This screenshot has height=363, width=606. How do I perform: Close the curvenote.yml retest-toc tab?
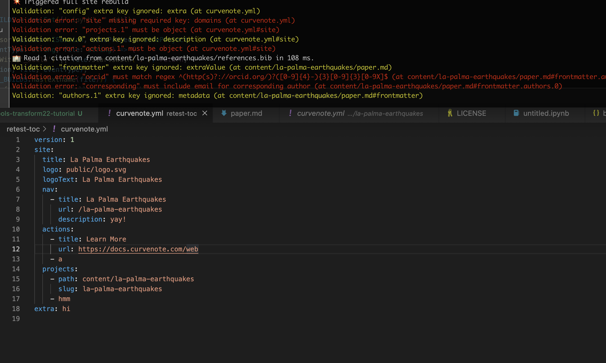(205, 113)
